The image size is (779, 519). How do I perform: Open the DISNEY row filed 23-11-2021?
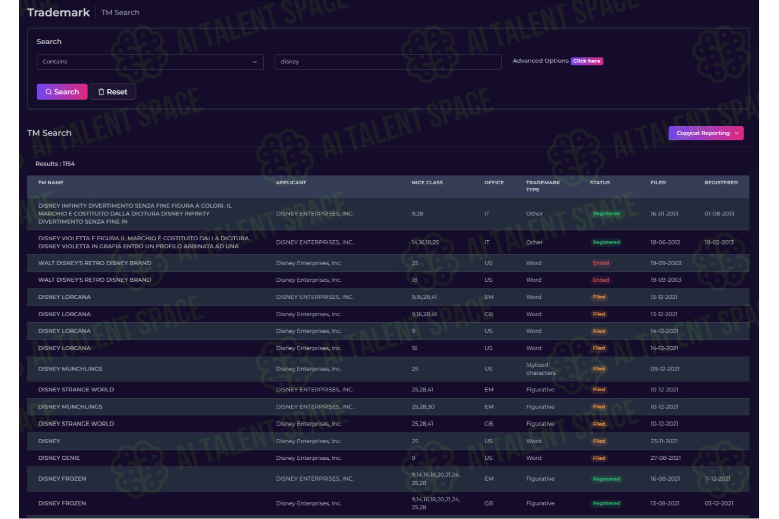point(388,441)
